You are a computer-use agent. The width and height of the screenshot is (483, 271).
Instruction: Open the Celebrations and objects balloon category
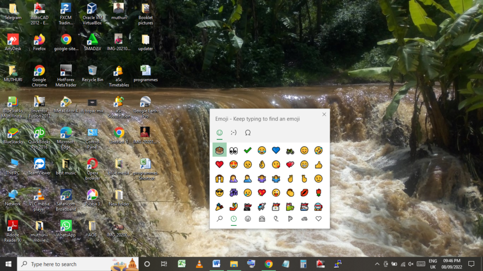276,219
